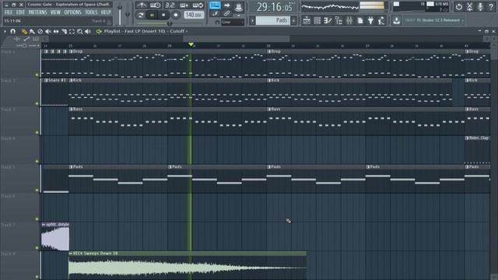Click the playlist horizontal scrollbar
Image resolution: width=498 pixels, height=280 pixels.
[x=237, y=39]
